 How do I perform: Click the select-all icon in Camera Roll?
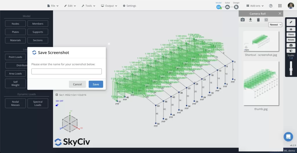click(266, 20)
